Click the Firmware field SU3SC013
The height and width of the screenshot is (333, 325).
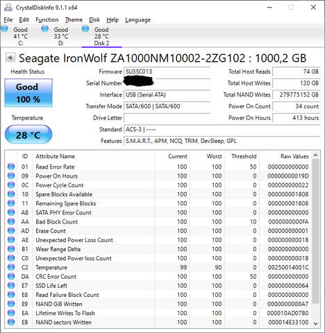click(x=167, y=71)
